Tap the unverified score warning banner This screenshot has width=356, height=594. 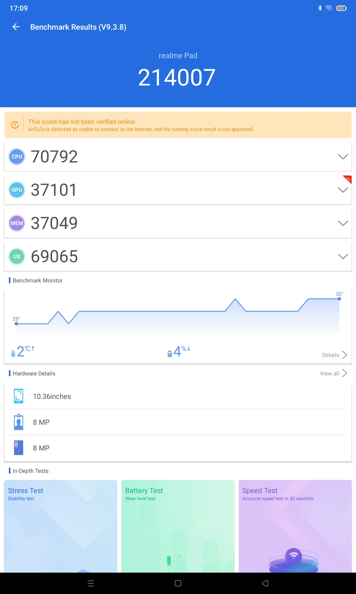tap(178, 125)
